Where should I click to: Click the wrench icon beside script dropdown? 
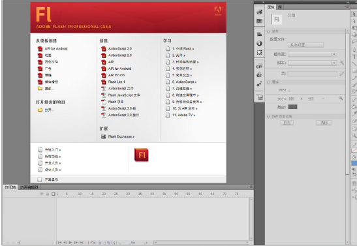coord(342,63)
